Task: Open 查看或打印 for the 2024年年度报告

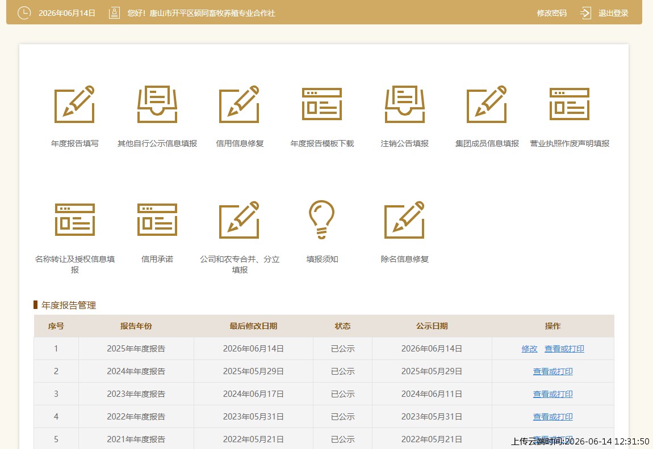Action: 552,371
